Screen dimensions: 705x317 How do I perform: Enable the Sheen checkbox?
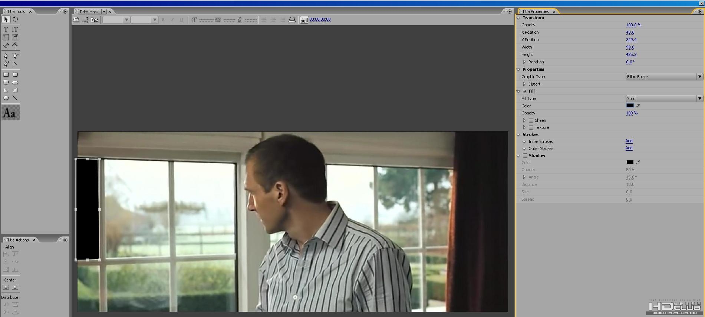[531, 120]
